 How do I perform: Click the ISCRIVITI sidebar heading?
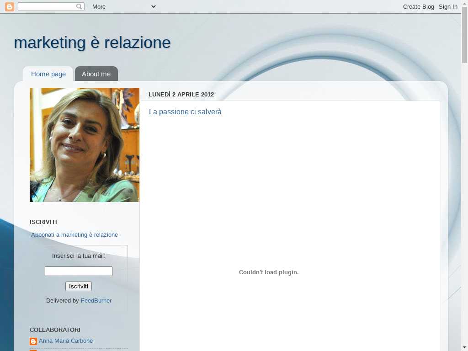click(x=43, y=222)
